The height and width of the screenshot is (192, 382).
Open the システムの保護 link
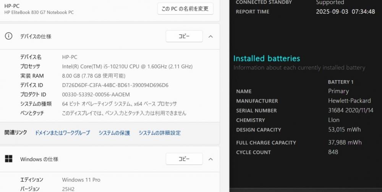[114, 133]
